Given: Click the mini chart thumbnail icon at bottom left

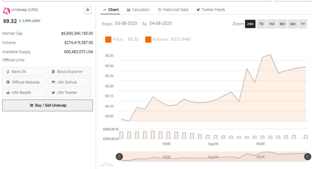Looking at the screenshot, I should [107, 164].
